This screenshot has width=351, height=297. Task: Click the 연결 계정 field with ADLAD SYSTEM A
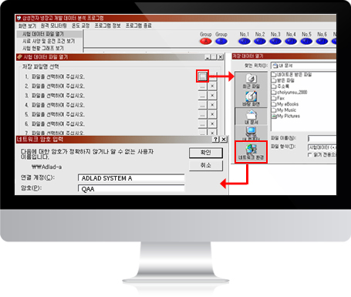tap(131, 178)
